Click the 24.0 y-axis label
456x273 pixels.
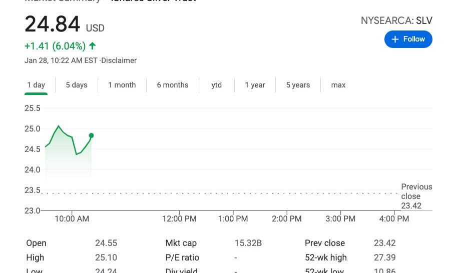(32, 169)
